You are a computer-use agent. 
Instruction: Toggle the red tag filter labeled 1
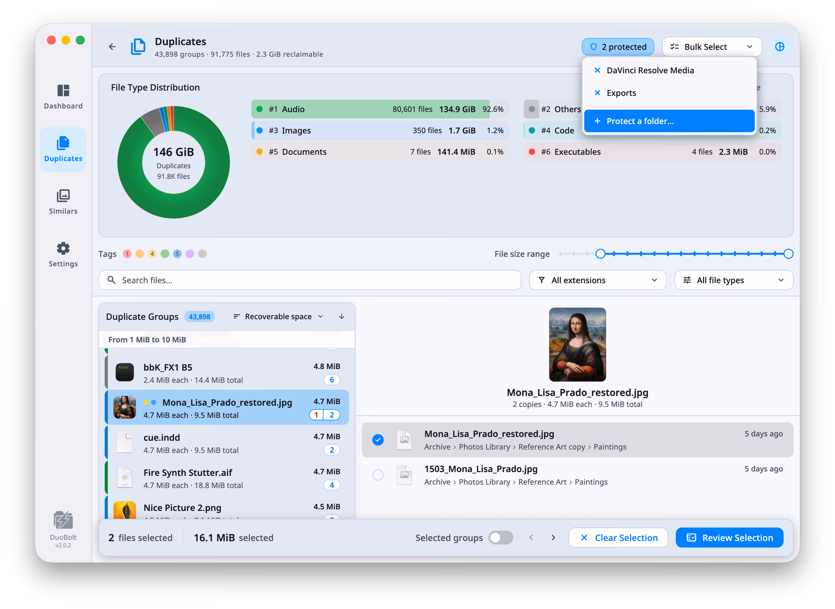click(x=127, y=254)
